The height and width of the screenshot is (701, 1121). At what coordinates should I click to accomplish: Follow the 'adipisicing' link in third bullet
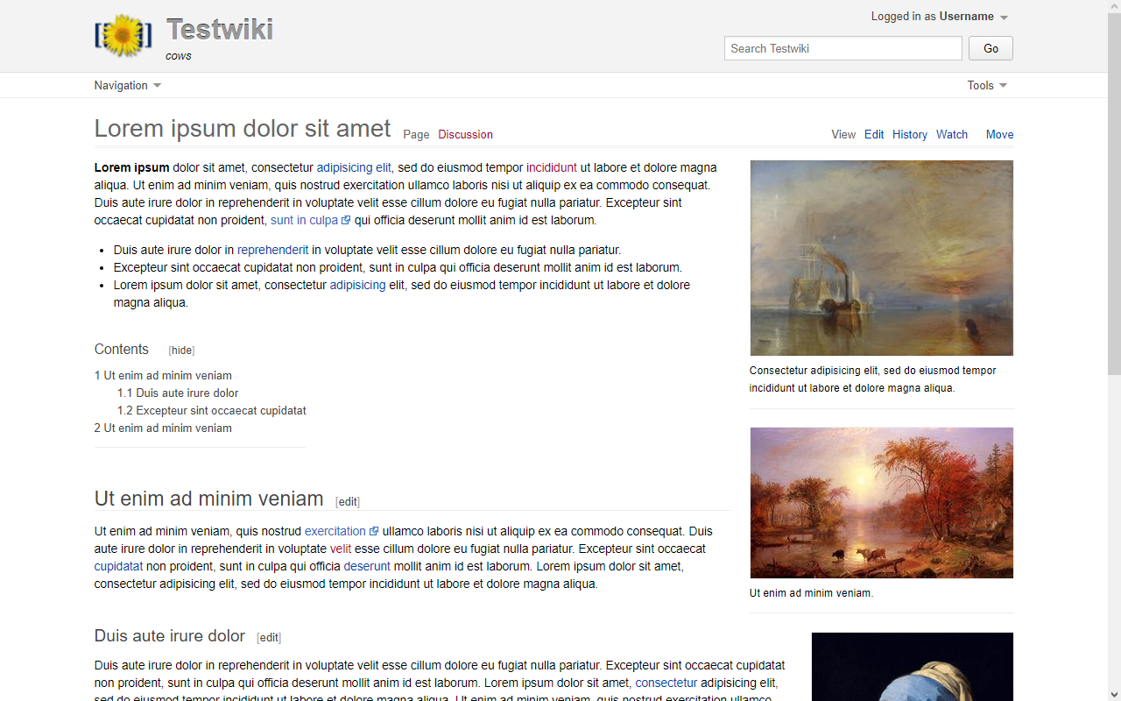tap(357, 285)
